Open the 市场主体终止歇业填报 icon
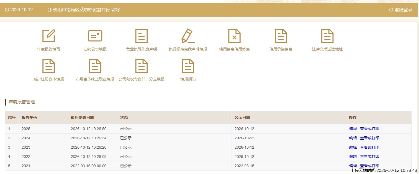 pyautogui.click(x=95, y=66)
